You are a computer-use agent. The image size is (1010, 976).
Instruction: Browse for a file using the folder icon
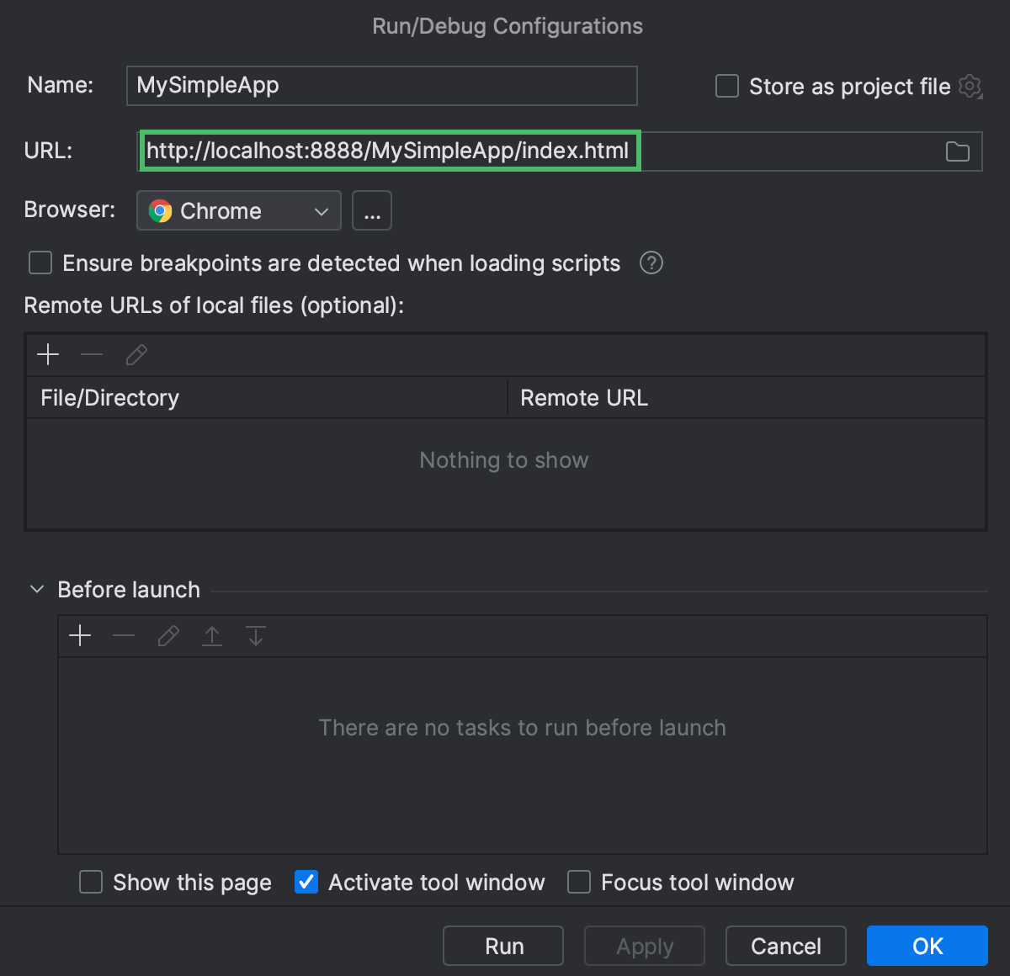tap(957, 151)
